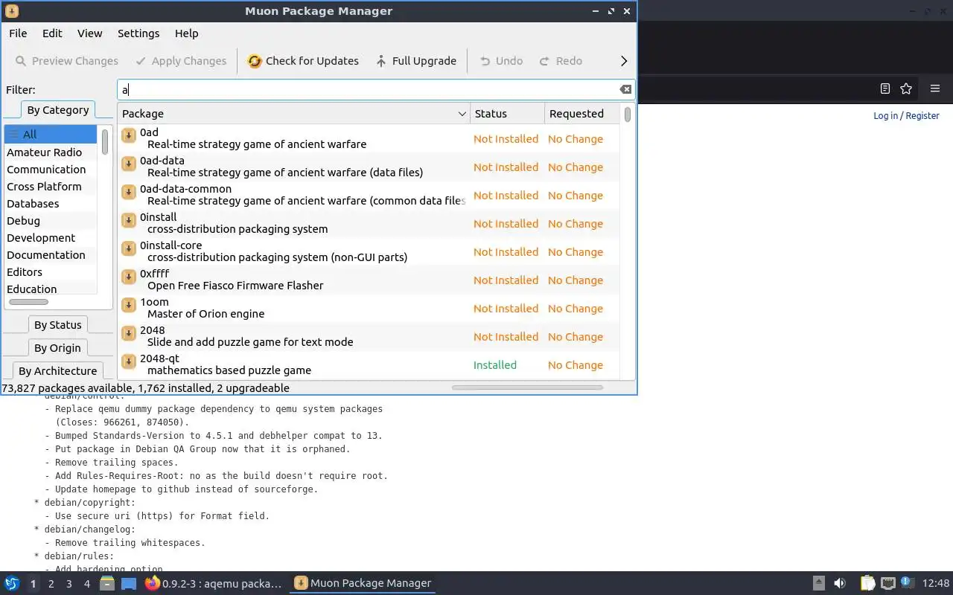The width and height of the screenshot is (953, 595).
Task: Click the package icon beside 2048-qt
Action: click(128, 361)
